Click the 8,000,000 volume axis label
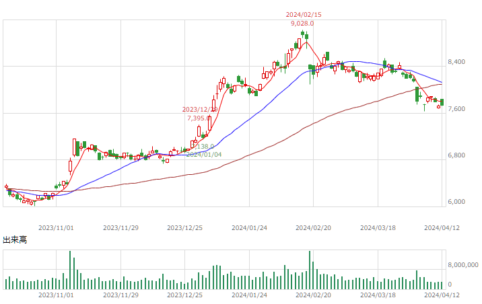This screenshot has width=482, height=304. coord(463,265)
